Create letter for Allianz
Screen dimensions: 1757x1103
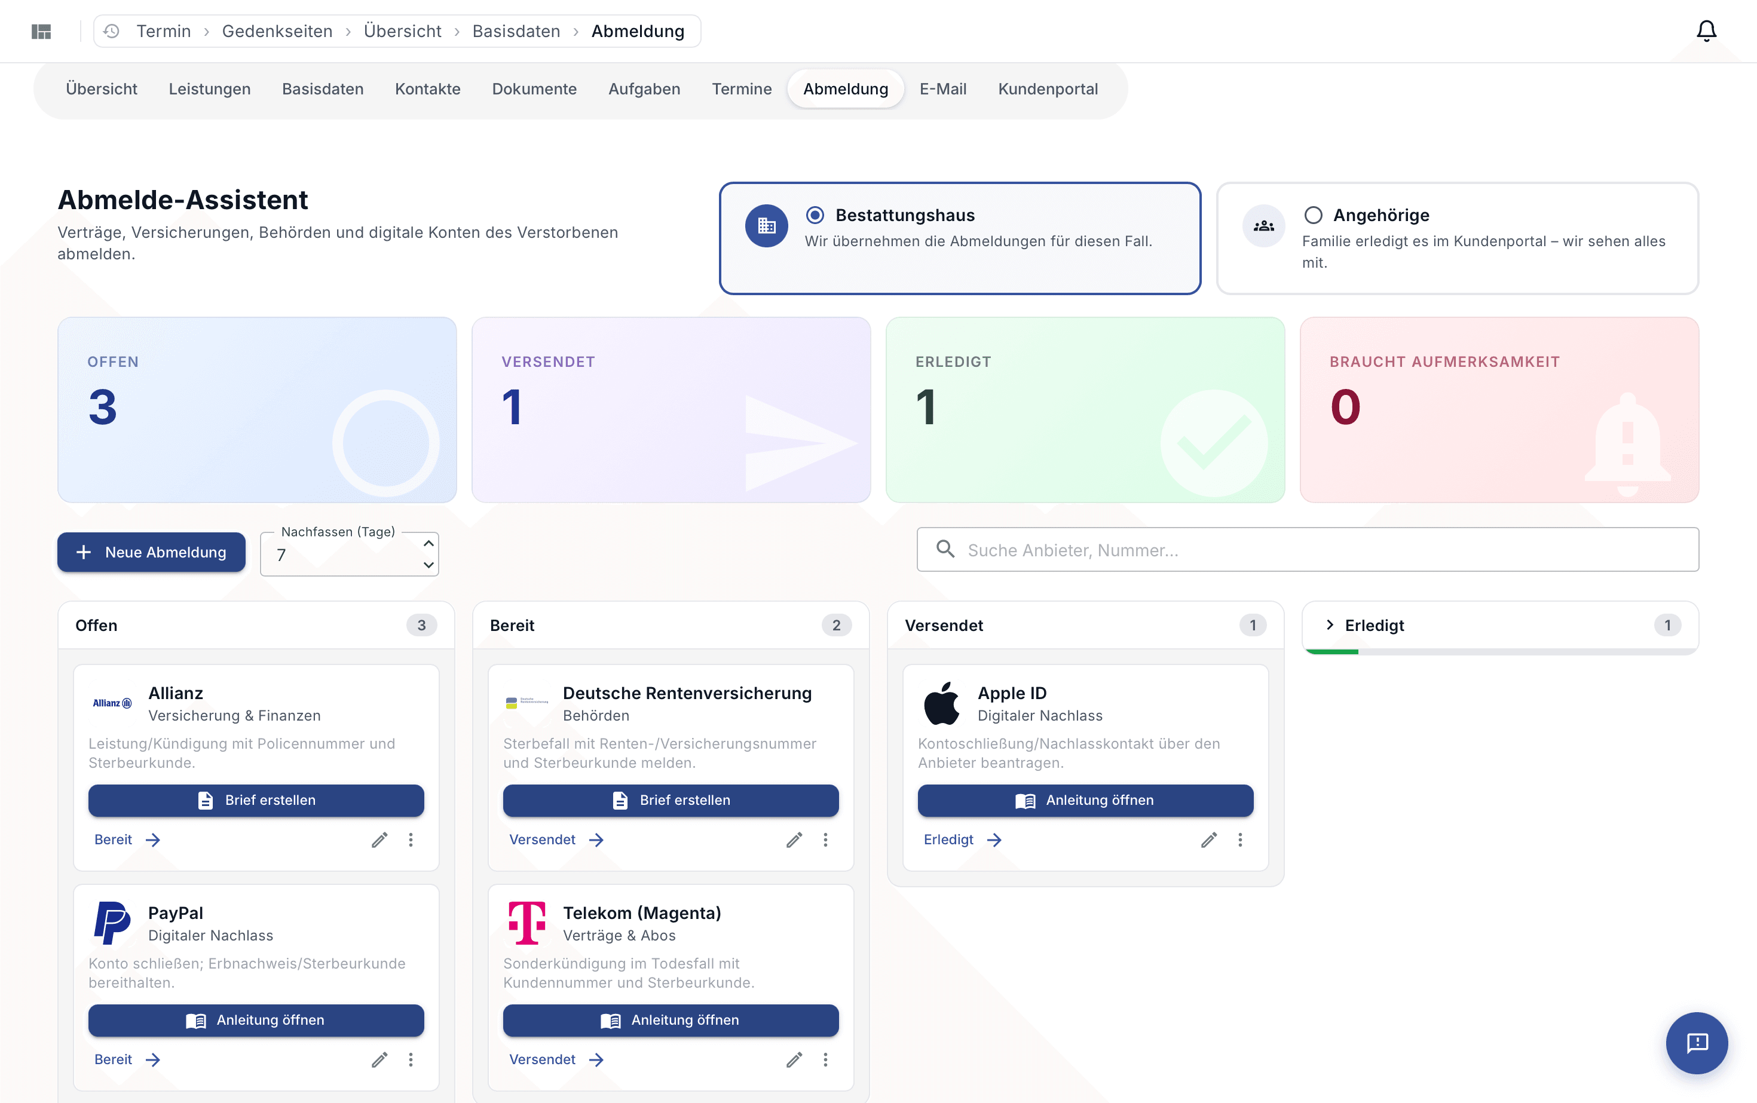(x=256, y=800)
